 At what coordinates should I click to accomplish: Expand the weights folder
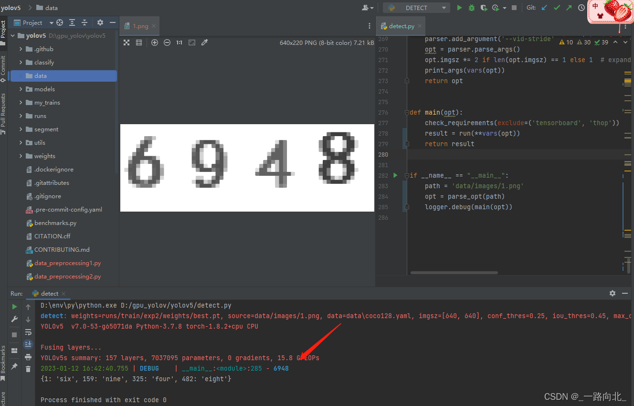pyautogui.click(x=20, y=156)
